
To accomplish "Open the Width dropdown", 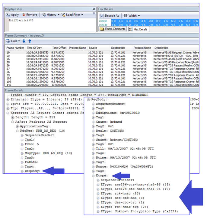I will (132, 16).
